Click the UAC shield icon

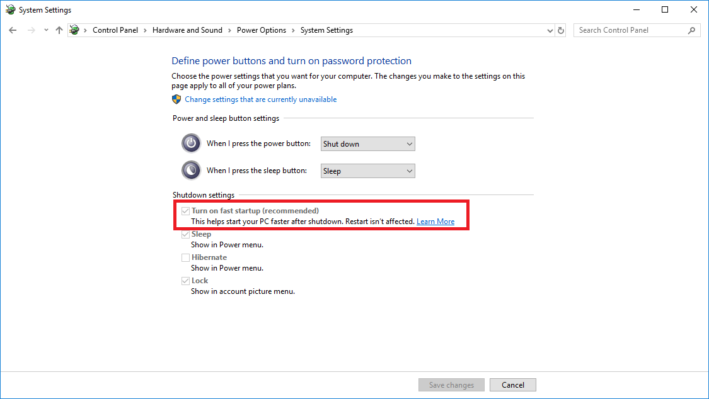pos(176,99)
